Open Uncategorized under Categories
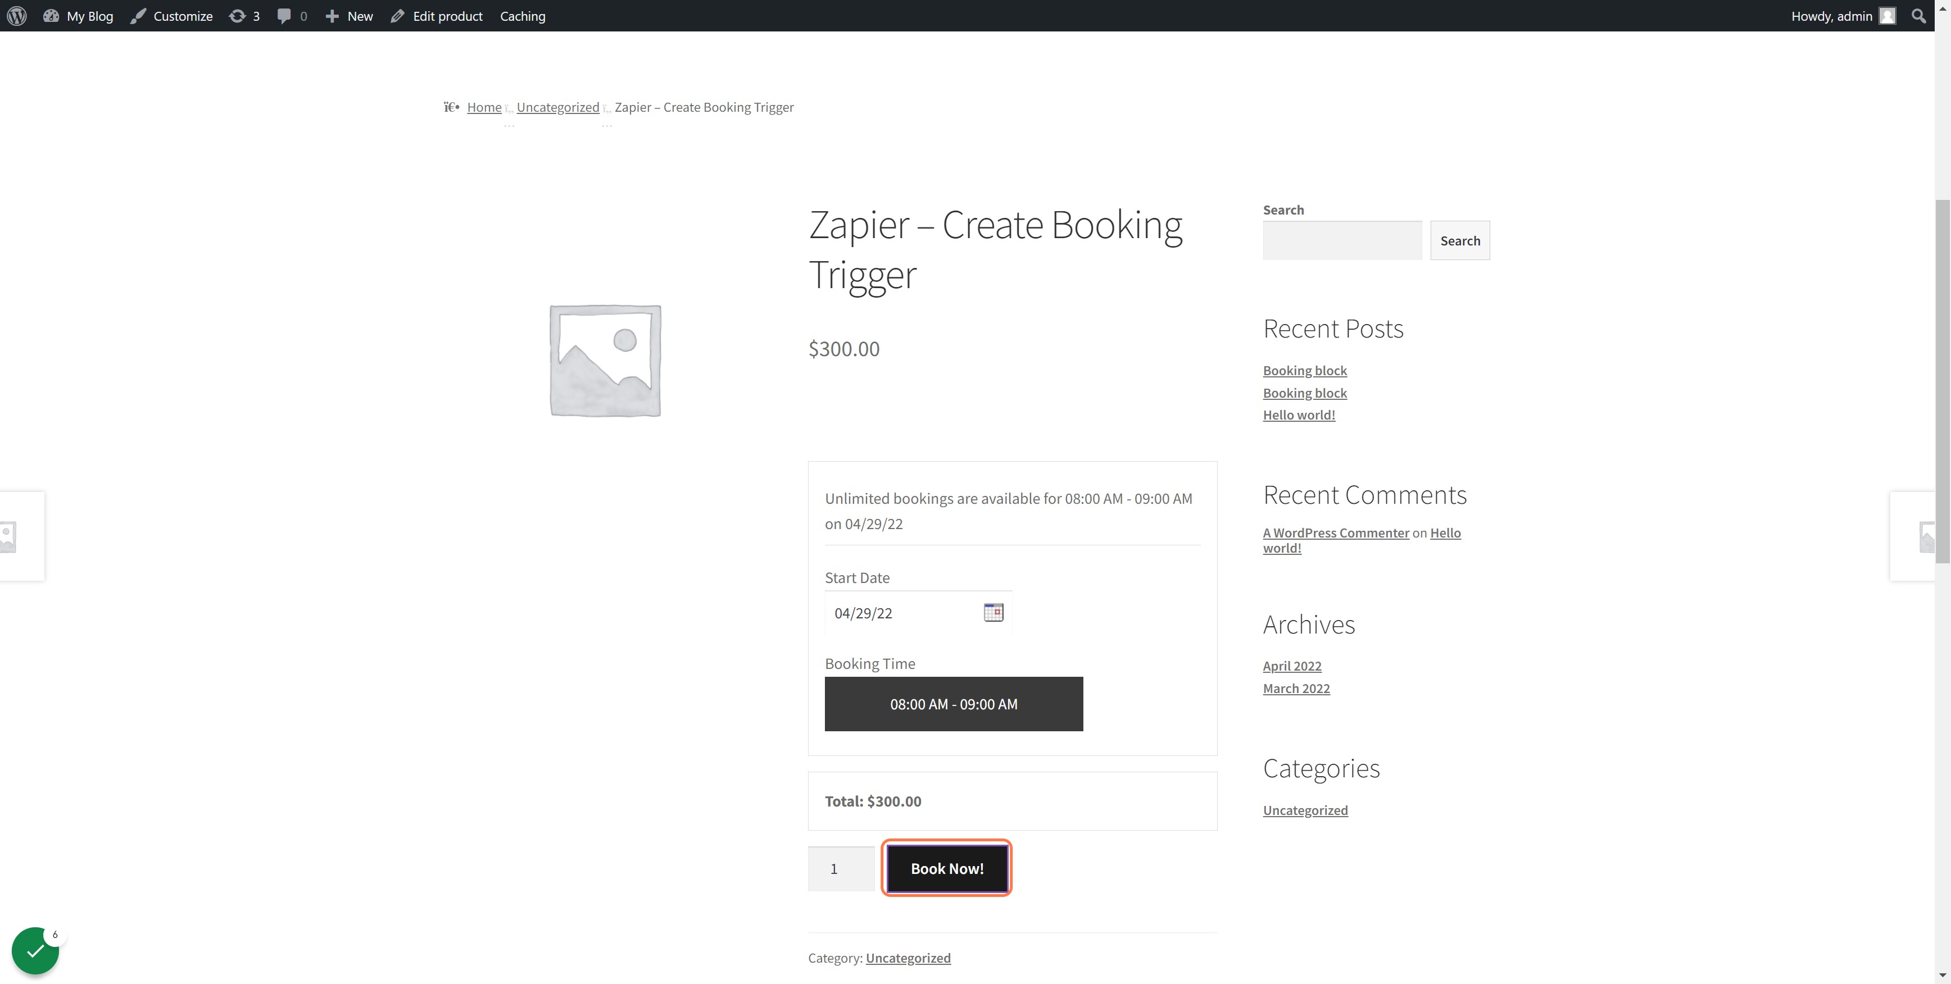Screen dimensions: 1951x984 1305,810
